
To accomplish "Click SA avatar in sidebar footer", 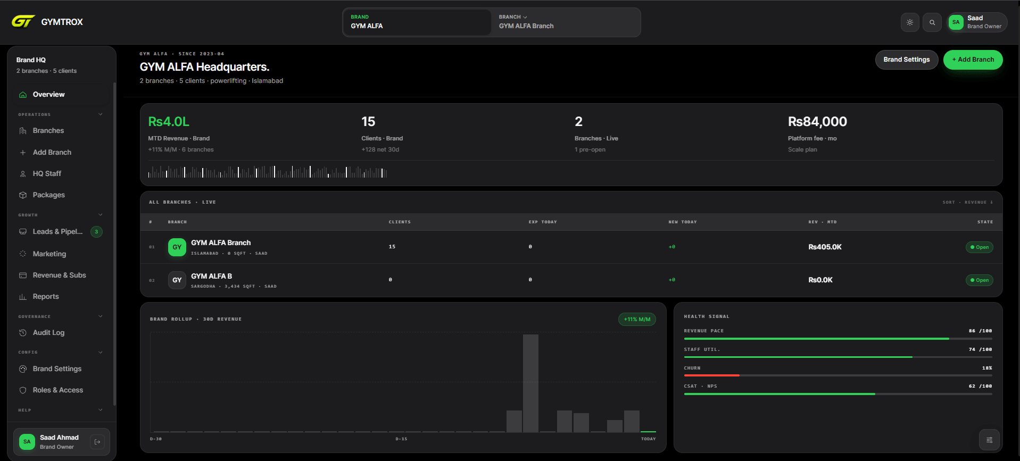I will click(x=27, y=442).
